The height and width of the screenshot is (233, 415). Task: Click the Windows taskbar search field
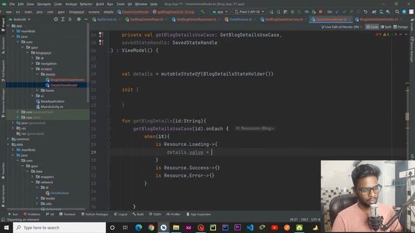[x=59, y=227]
